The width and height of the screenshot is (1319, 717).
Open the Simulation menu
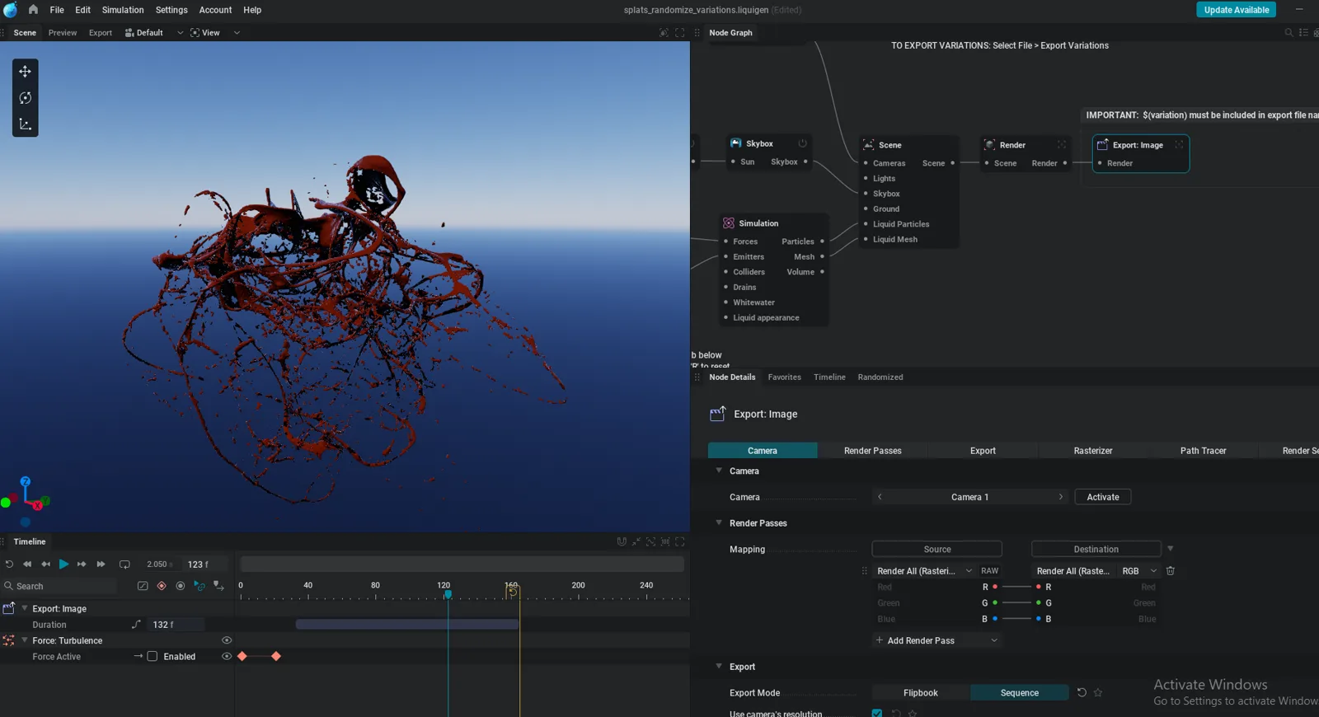click(123, 10)
